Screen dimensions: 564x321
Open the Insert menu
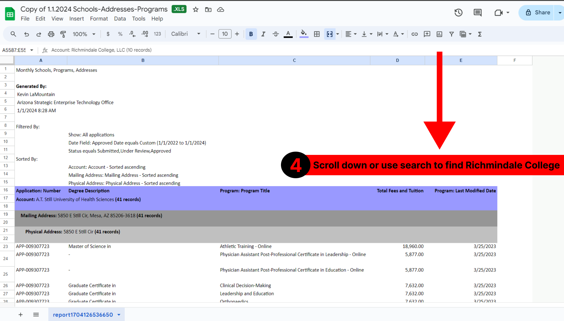(77, 19)
